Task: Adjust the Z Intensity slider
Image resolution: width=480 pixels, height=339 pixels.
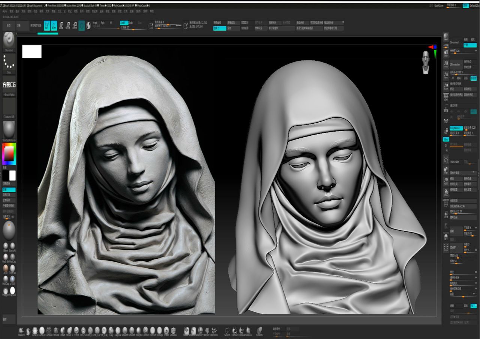Action: click(x=133, y=27)
